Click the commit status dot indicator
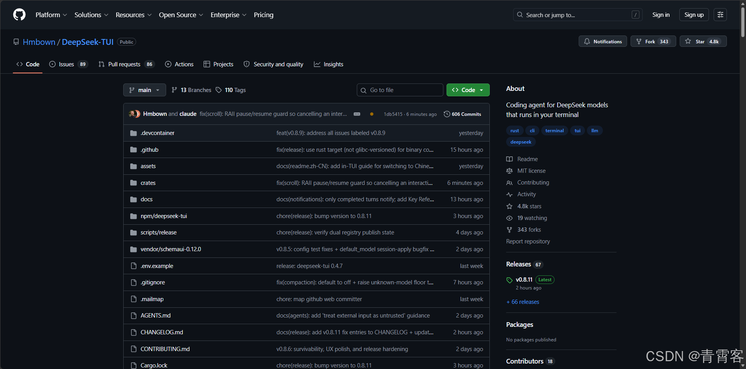 point(372,114)
